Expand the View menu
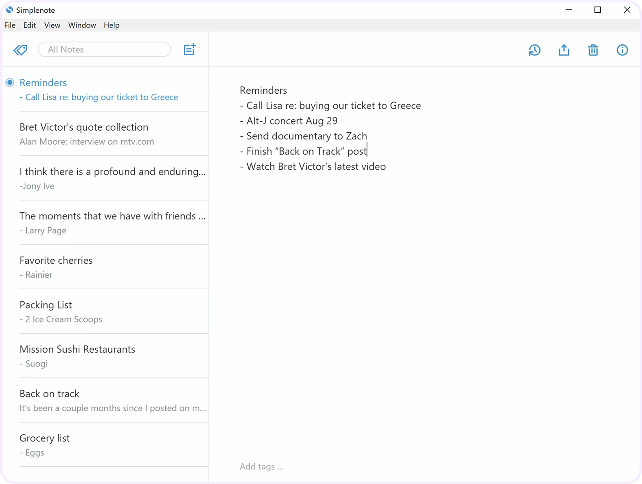The height and width of the screenshot is (484, 642). pos(52,25)
